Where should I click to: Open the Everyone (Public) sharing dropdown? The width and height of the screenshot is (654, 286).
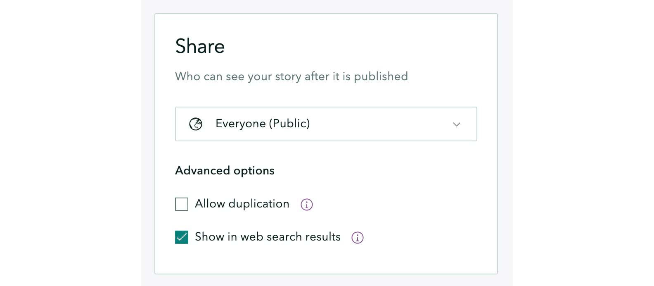pos(326,124)
